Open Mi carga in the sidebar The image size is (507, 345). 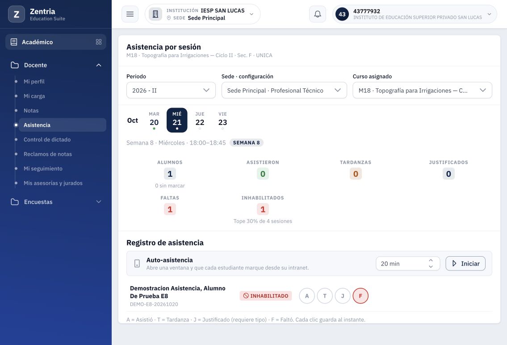click(x=34, y=96)
